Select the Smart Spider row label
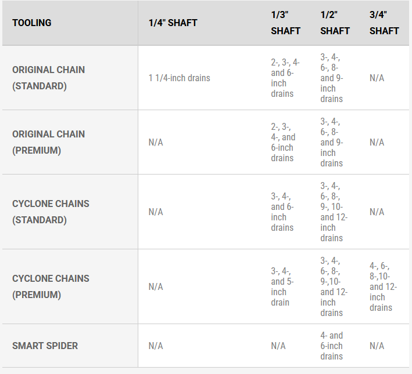This screenshot has width=412, height=374. pyautogui.click(x=45, y=346)
